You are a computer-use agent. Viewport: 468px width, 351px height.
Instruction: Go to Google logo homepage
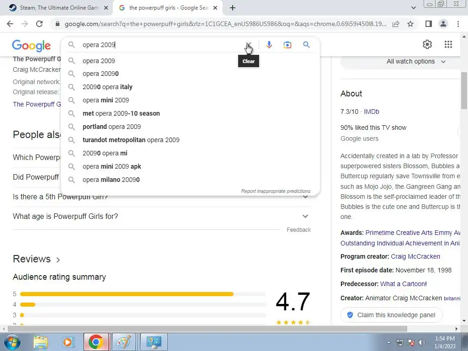[x=32, y=45]
